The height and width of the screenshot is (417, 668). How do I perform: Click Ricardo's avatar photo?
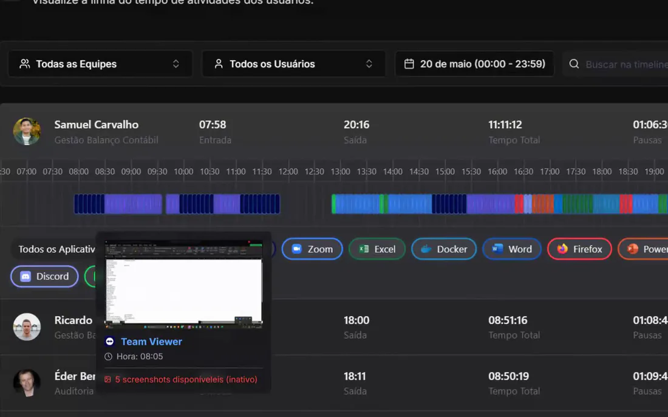click(27, 327)
